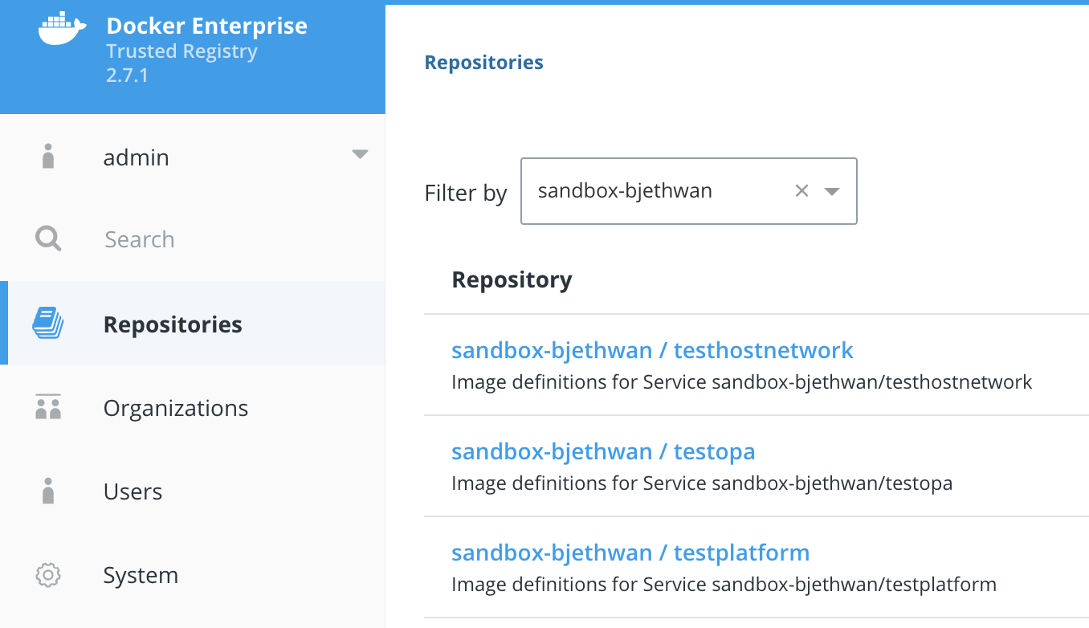Select the Organizations people icon

47,406
